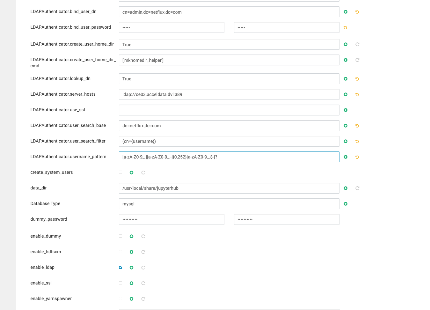Undo changes to user_search_filter

[357, 141]
